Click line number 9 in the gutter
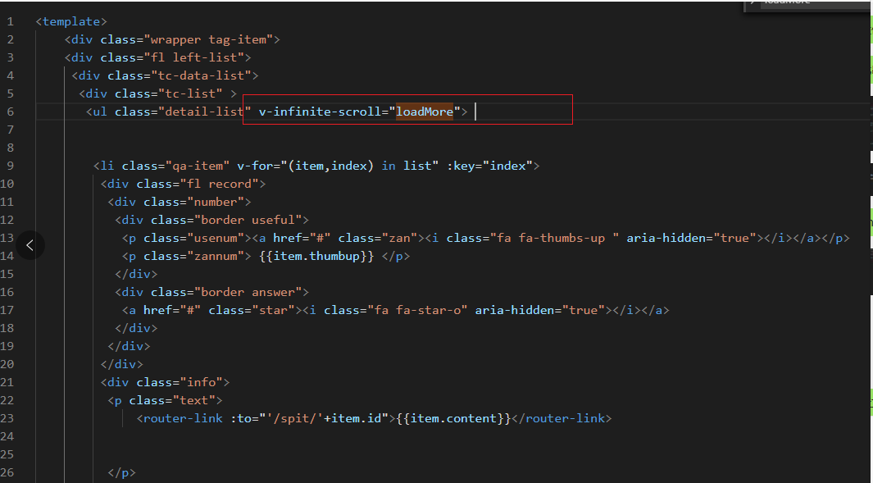The width and height of the screenshot is (873, 483). point(10,166)
